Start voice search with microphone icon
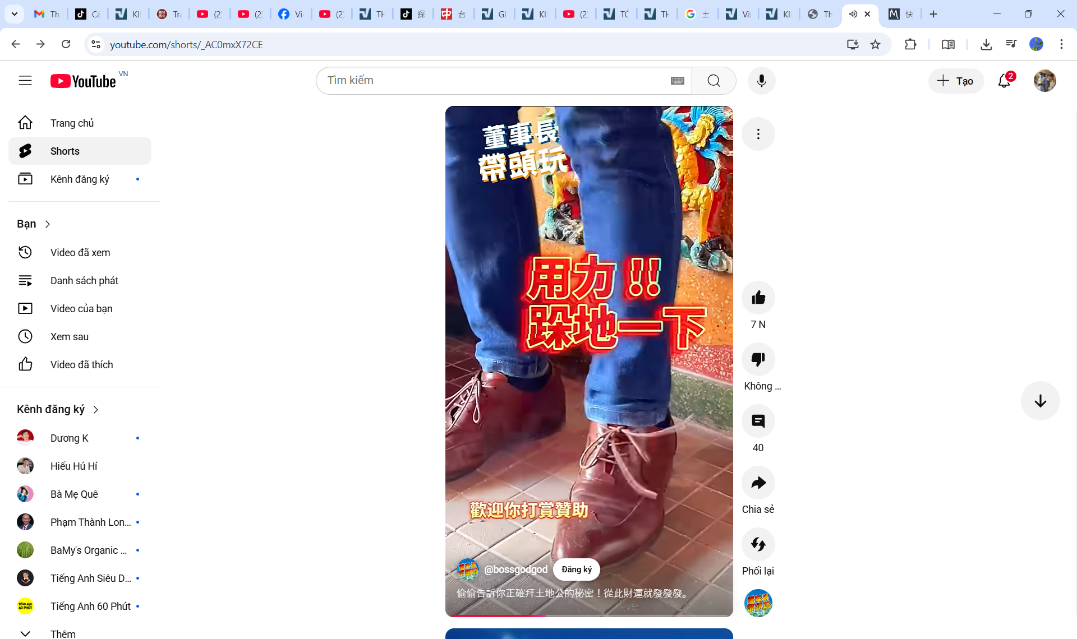Image resolution: width=1077 pixels, height=639 pixels. click(x=761, y=81)
